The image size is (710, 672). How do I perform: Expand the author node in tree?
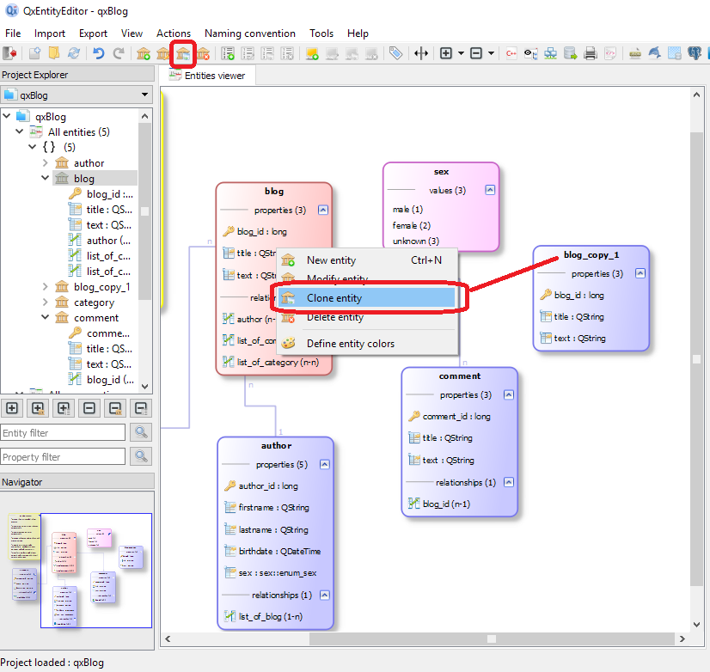[46, 162]
